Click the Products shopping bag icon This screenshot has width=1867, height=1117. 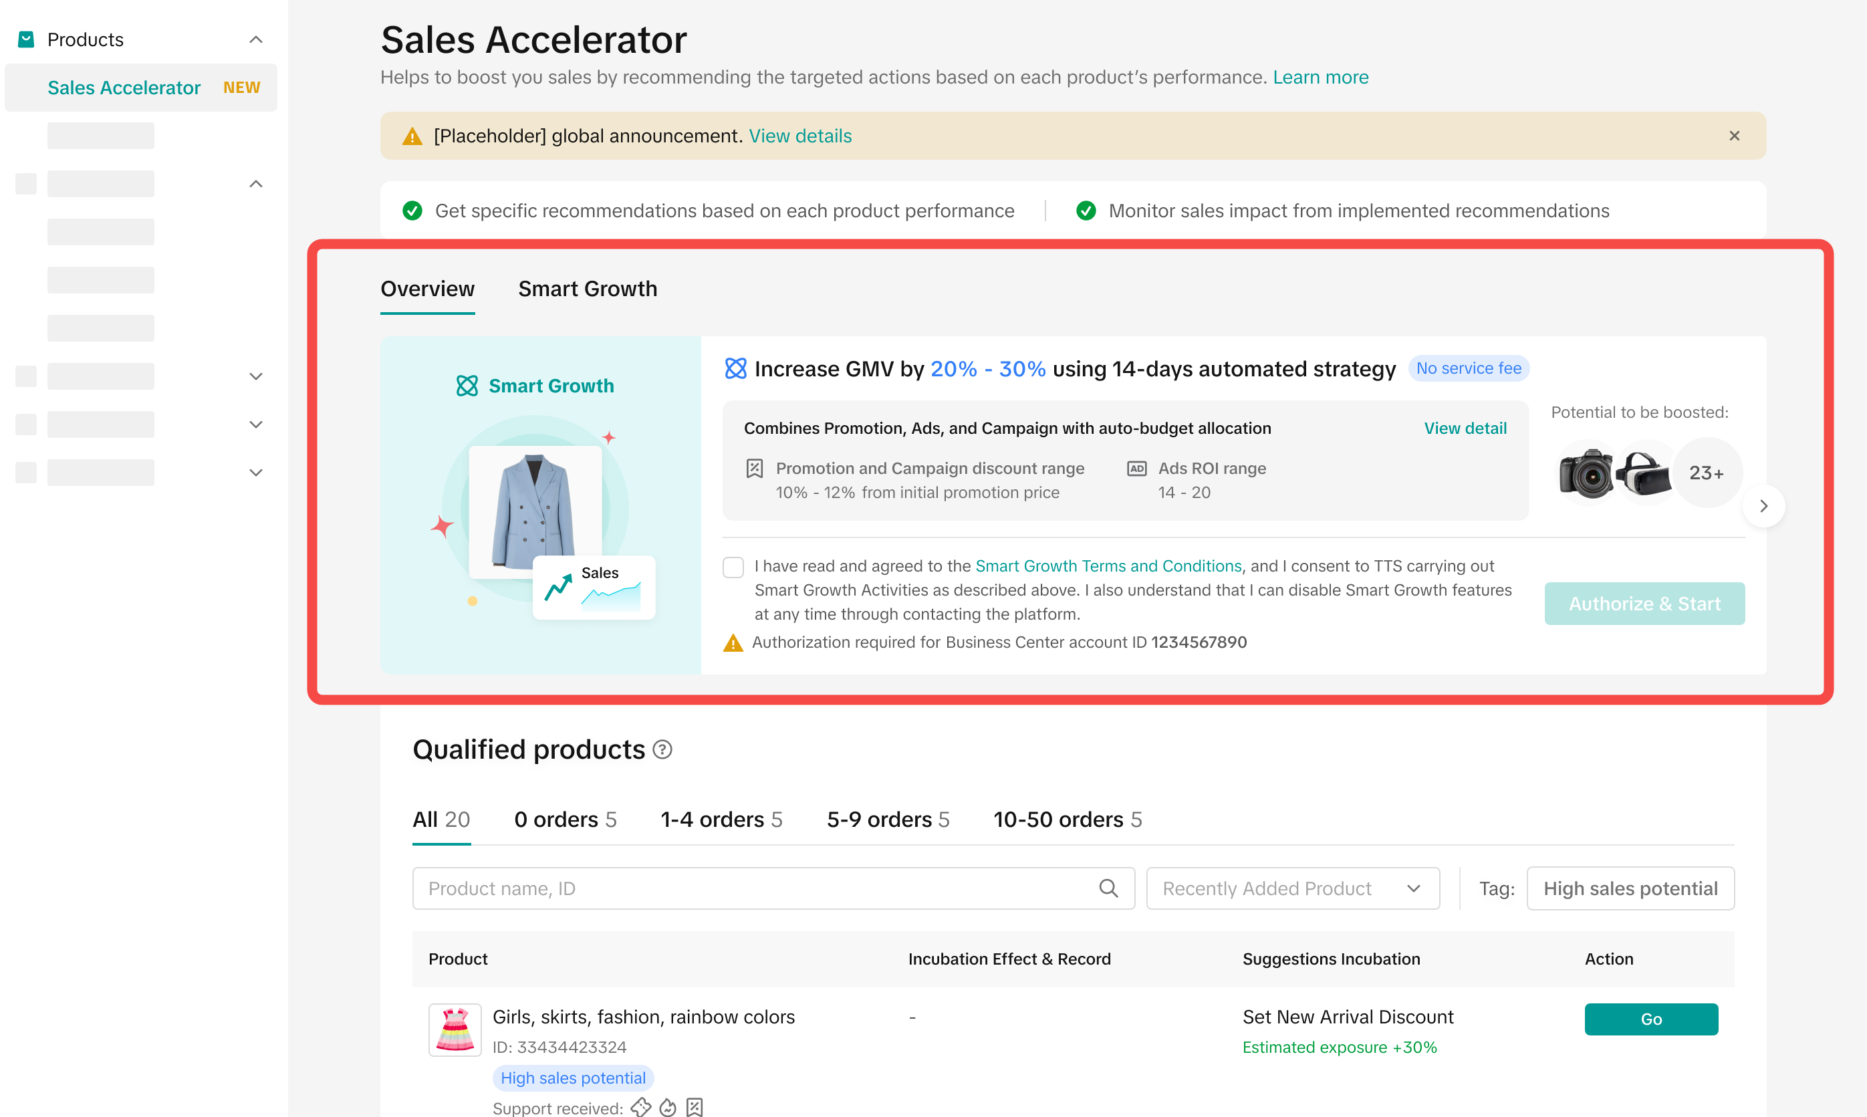[x=25, y=39]
